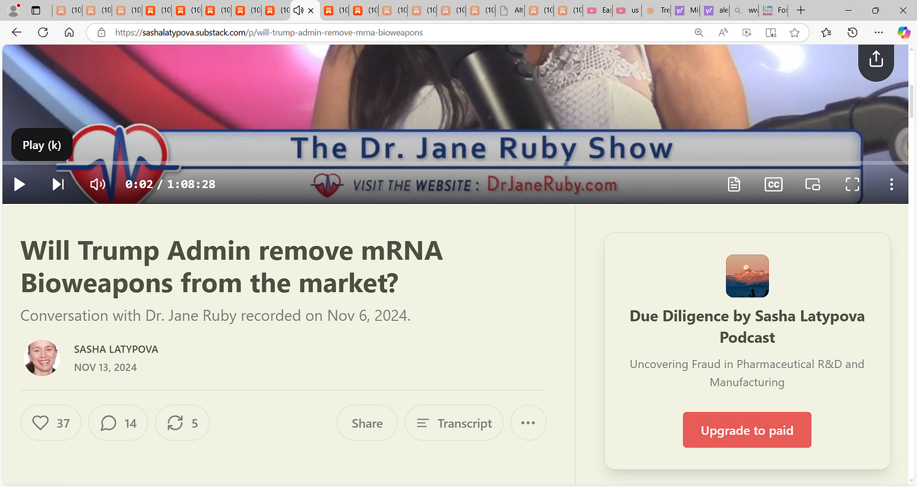Open Sasha Latypova author name link
Image resolution: width=917 pixels, height=487 pixels.
pos(116,349)
